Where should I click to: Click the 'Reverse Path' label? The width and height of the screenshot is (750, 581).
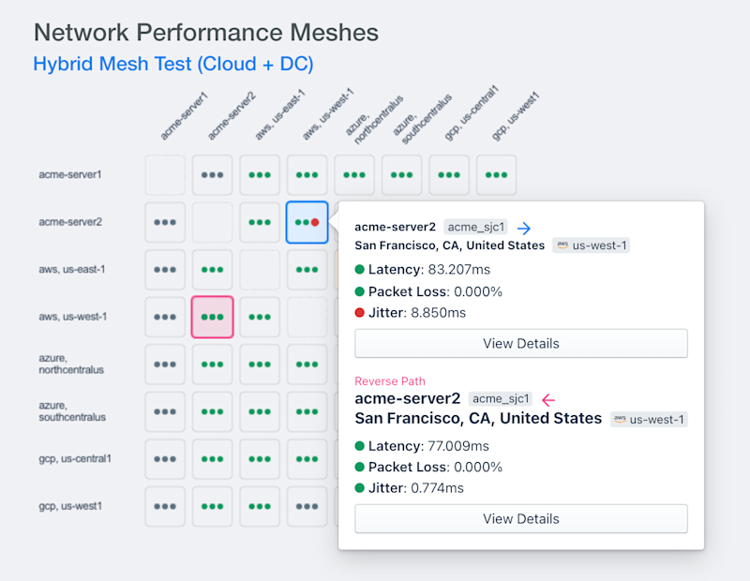pyautogui.click(x=390, y=381)
